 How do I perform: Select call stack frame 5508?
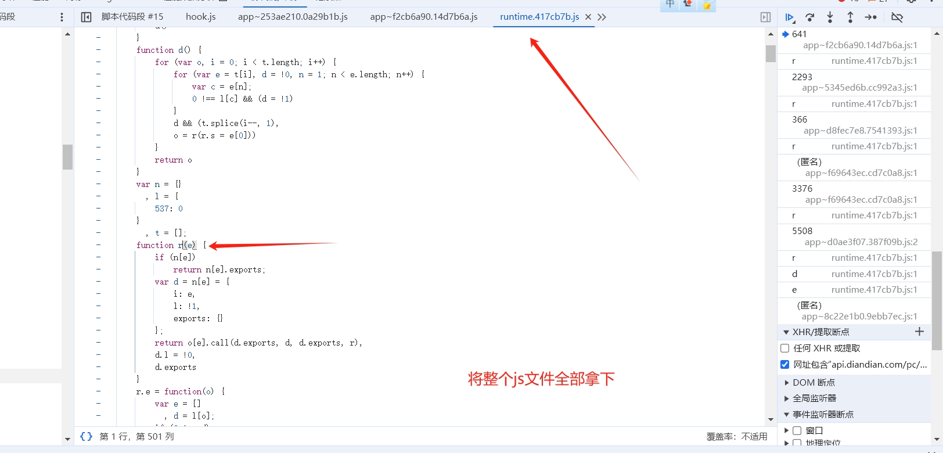pos(854,236)
